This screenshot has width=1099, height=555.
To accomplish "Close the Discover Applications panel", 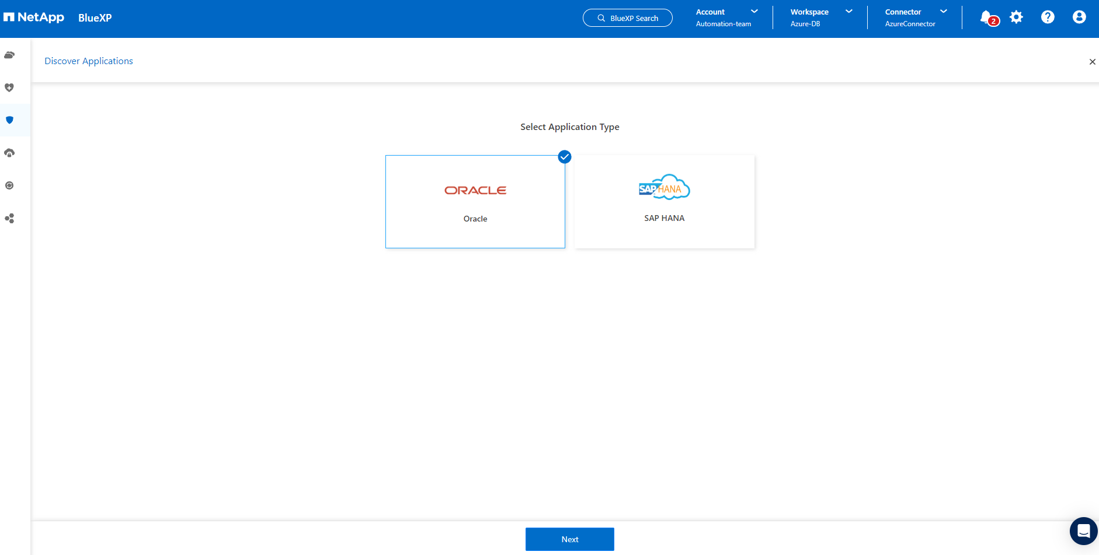I will coord(1092,62).
